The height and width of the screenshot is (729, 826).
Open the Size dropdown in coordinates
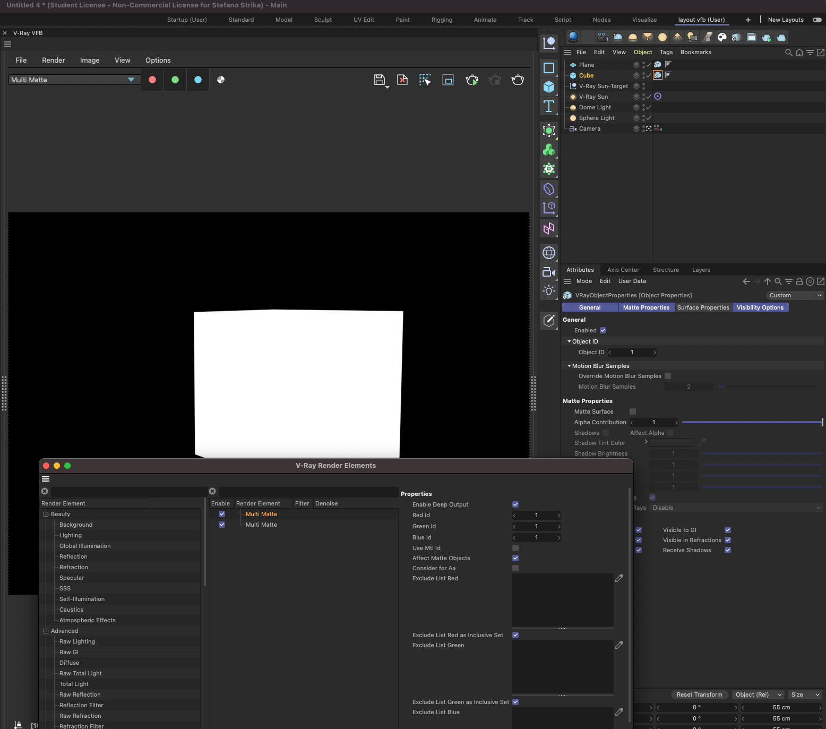805,694
